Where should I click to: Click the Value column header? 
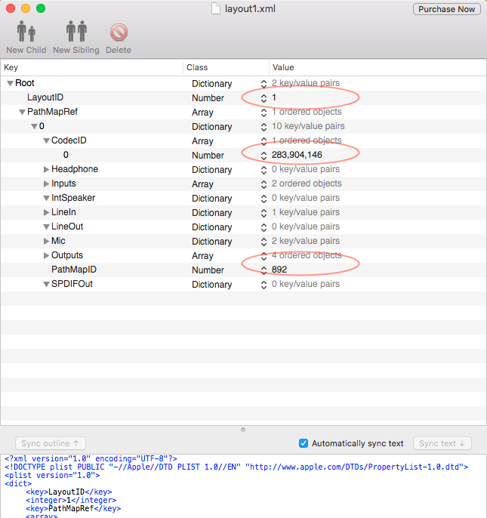[378, 67]
